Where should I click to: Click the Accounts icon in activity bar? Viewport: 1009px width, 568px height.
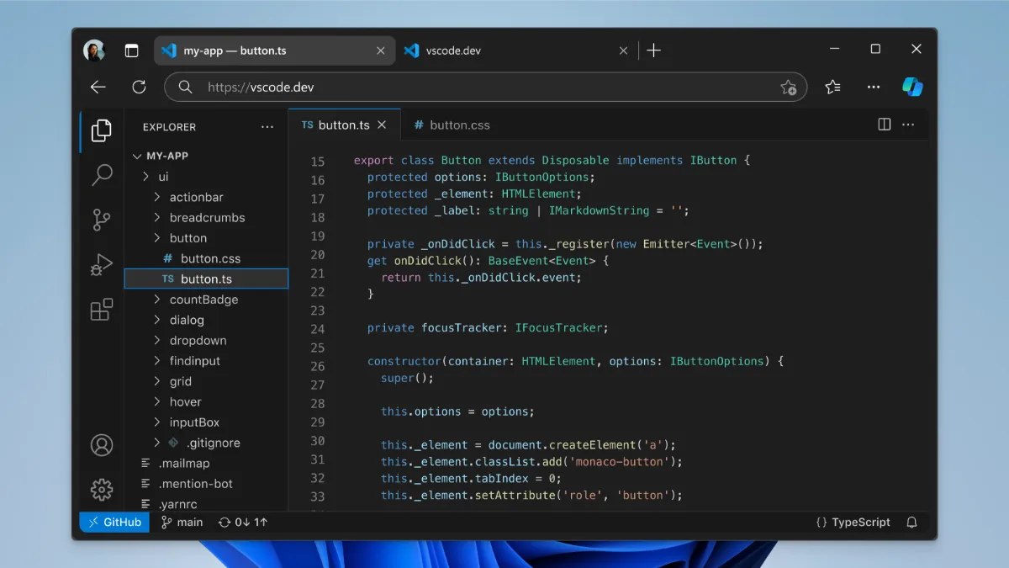[102, 445]
